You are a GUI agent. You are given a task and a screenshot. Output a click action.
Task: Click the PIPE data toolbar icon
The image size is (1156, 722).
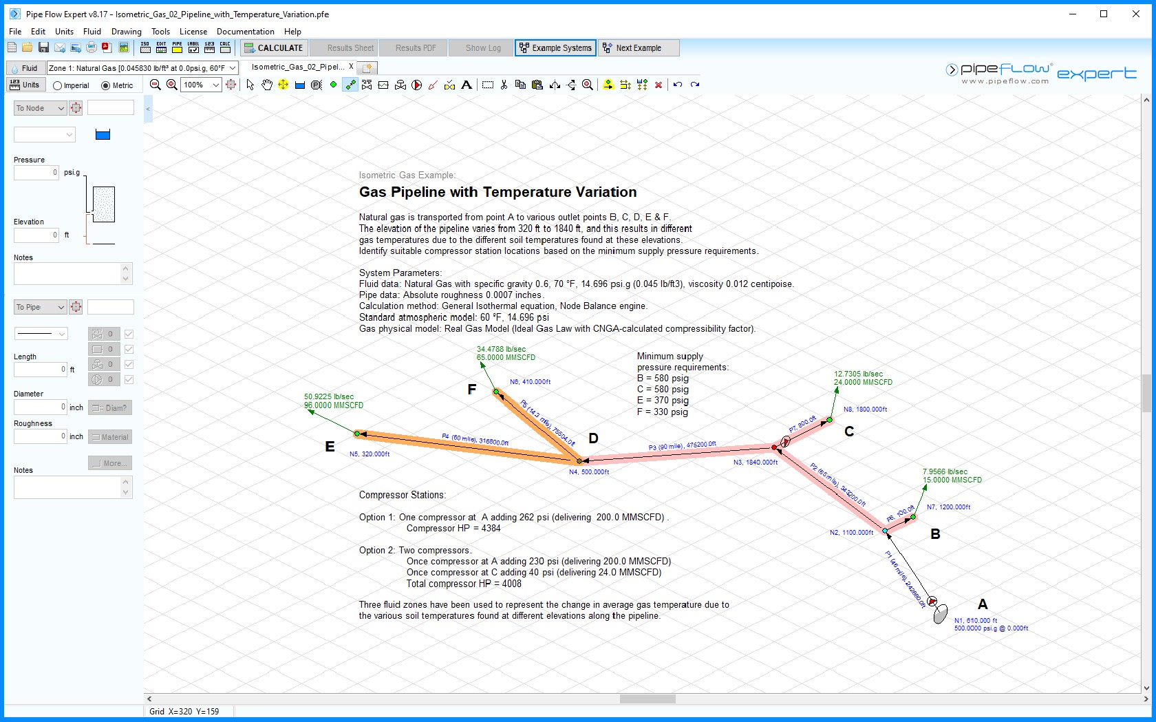[177, 47]
